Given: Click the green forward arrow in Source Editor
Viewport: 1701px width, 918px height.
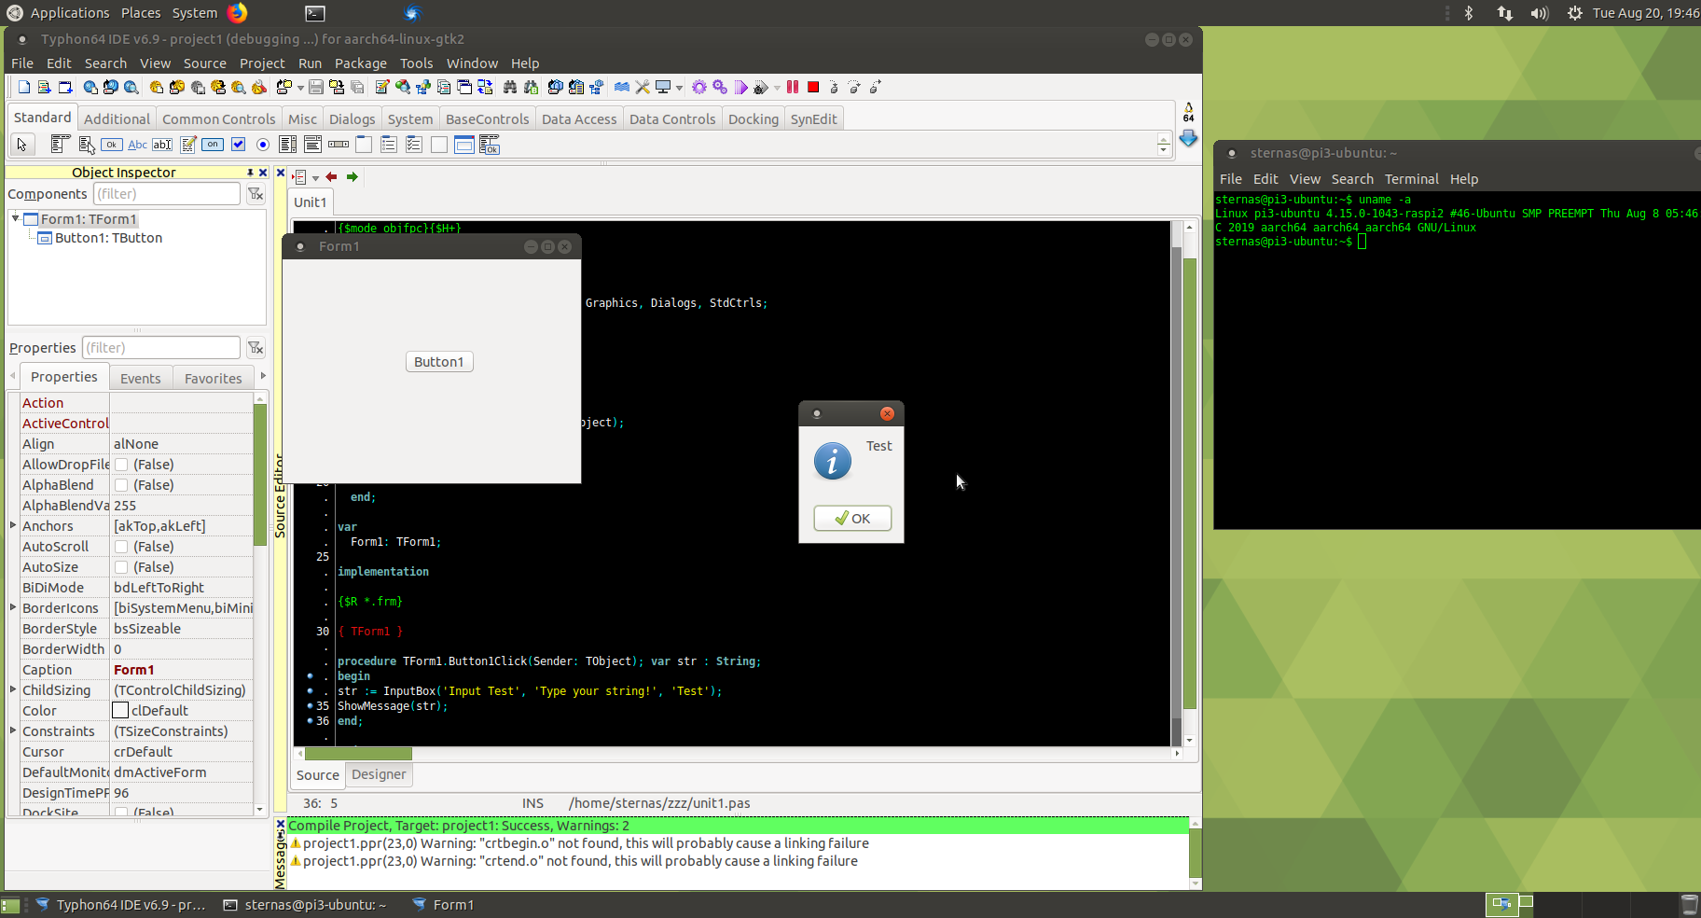Looking at the screenshot, I should pyautogui.click(x=353, y=176).
